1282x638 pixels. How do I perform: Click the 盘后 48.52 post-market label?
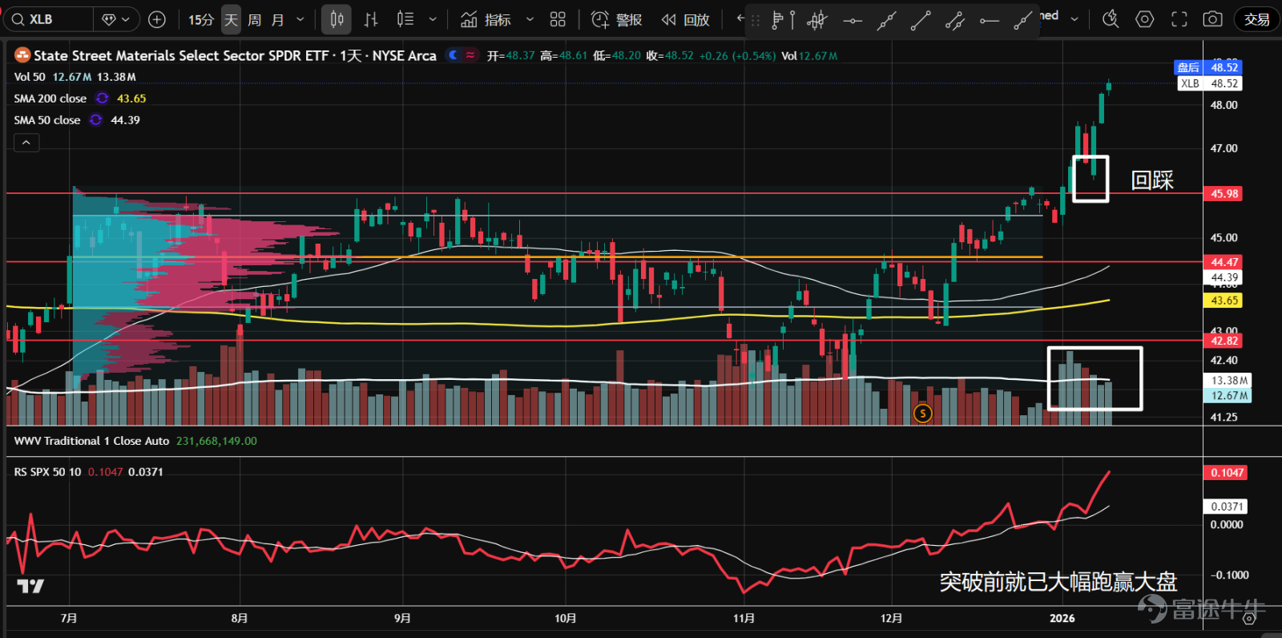[x=1207, y=67]
